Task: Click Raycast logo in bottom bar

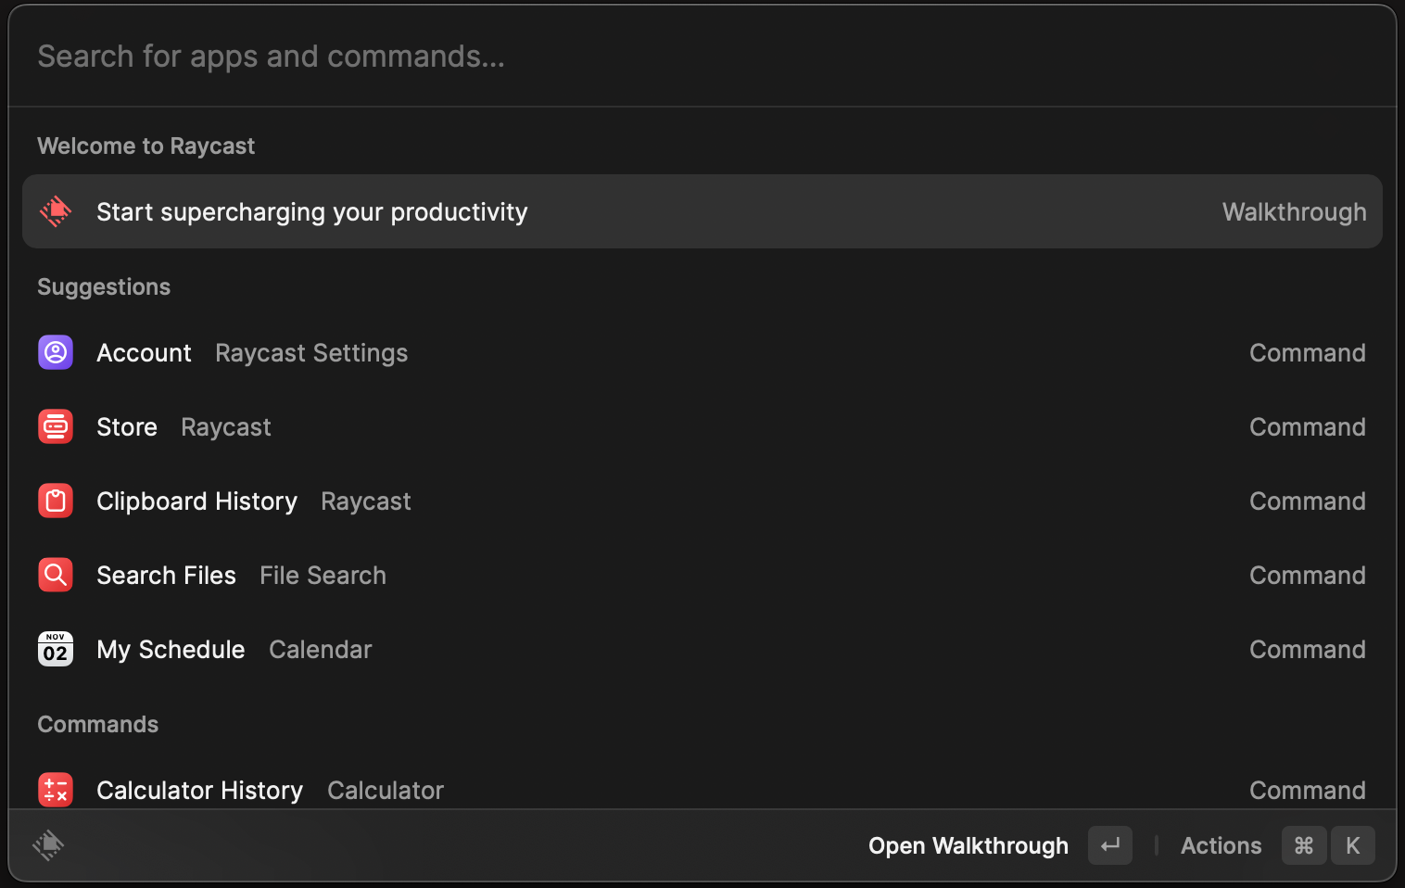Action: 48,844
